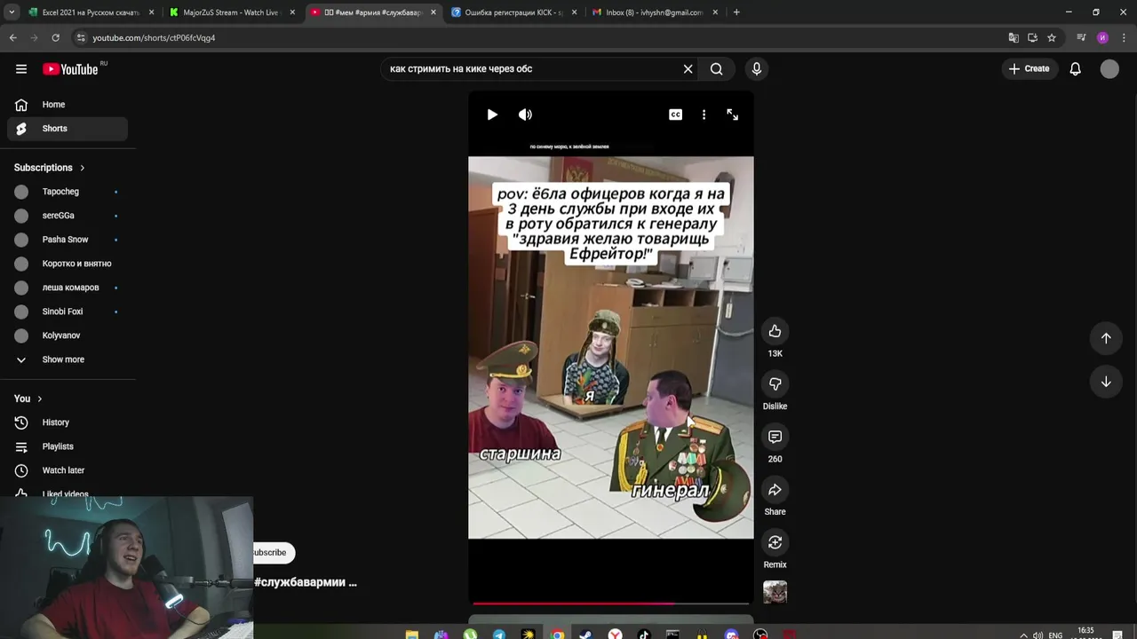Open the леша комаров channel

pyautogui.click(x=68, y=288)
